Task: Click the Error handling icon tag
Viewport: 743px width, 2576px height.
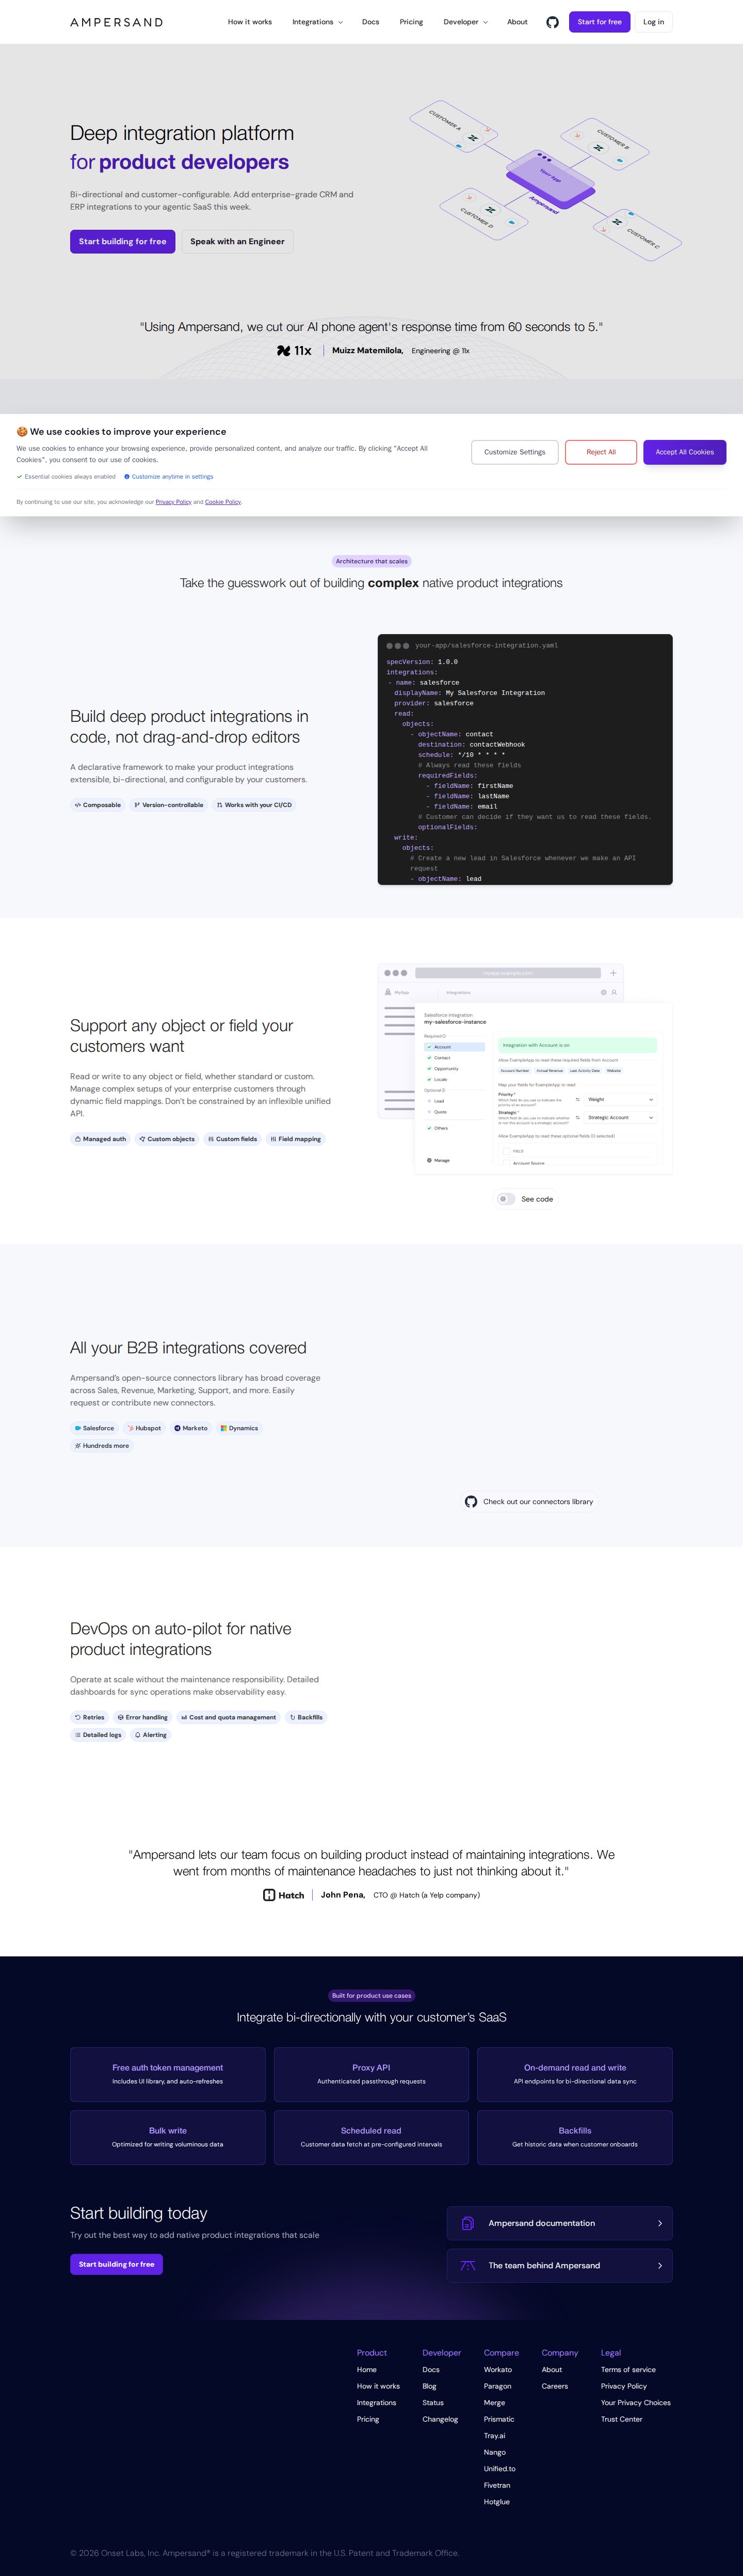Action: (121, 1717)
